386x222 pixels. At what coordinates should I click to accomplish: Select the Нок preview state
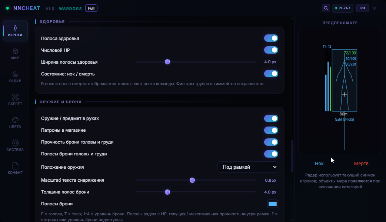(x=319, y=164)
